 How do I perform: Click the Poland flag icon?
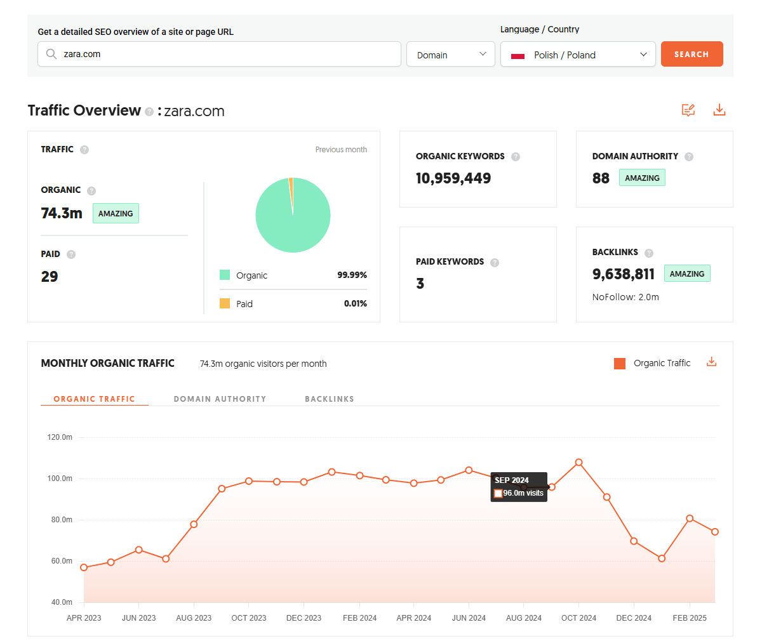(x=518, y=55)
